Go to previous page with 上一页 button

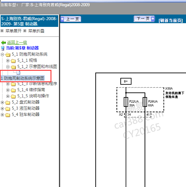click(x=71, y=19)
